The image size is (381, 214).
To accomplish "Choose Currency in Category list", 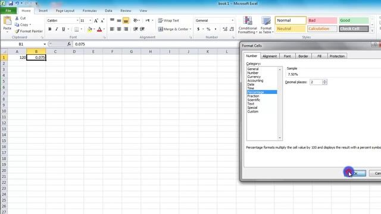I will coord(254,77).
